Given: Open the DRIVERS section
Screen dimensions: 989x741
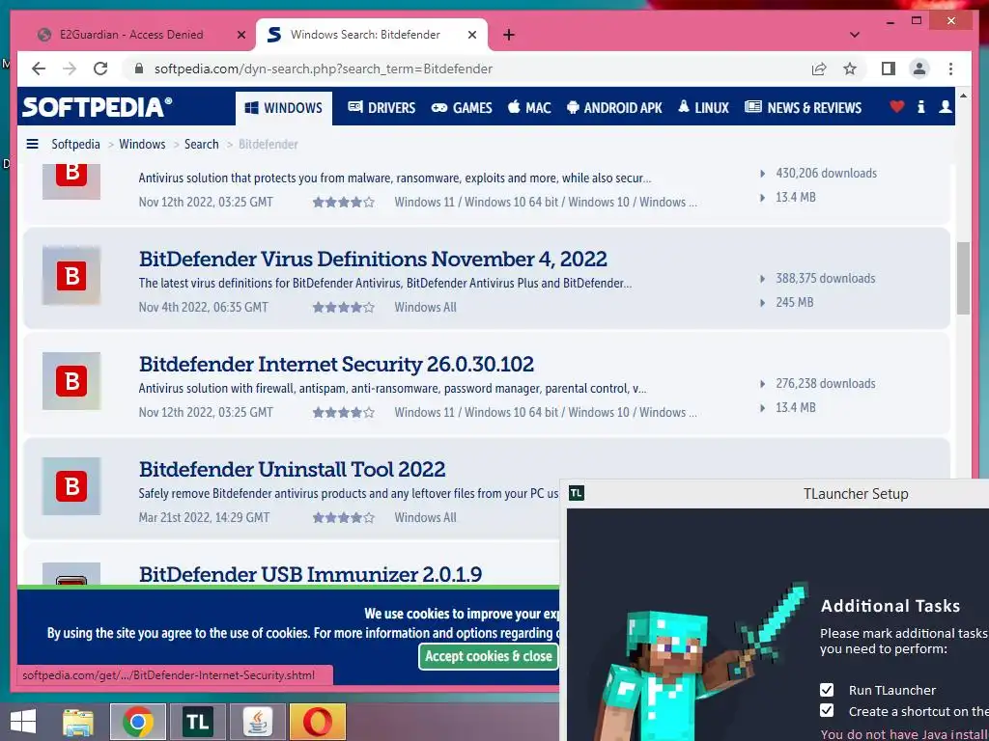Looking at the screenshot, I should pos(381,108).
